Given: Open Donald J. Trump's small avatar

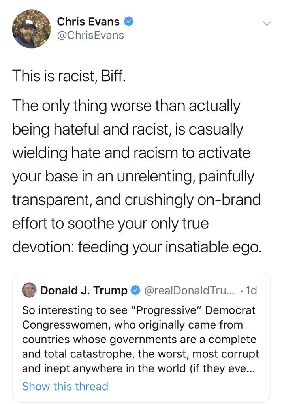Looking at the screenshot, I should 30,290.
